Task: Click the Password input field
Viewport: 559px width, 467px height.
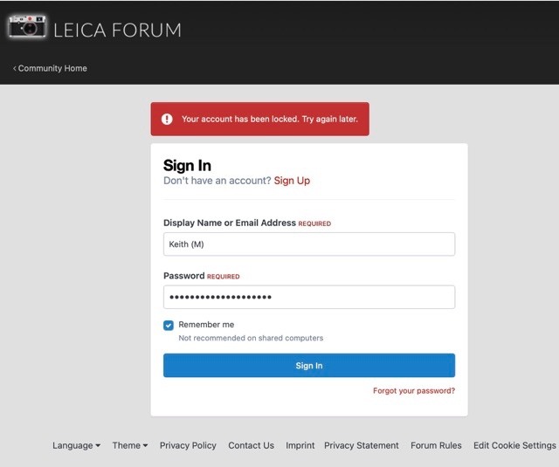Action: point(308,297)
